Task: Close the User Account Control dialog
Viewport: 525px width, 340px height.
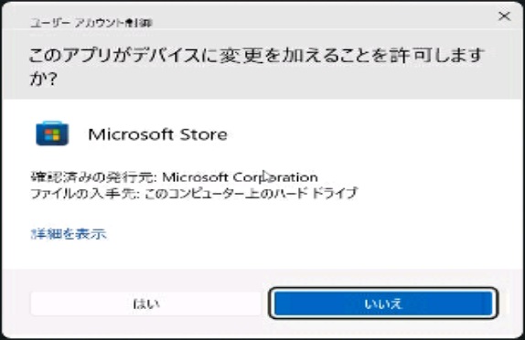Action: tap(504, 16)
